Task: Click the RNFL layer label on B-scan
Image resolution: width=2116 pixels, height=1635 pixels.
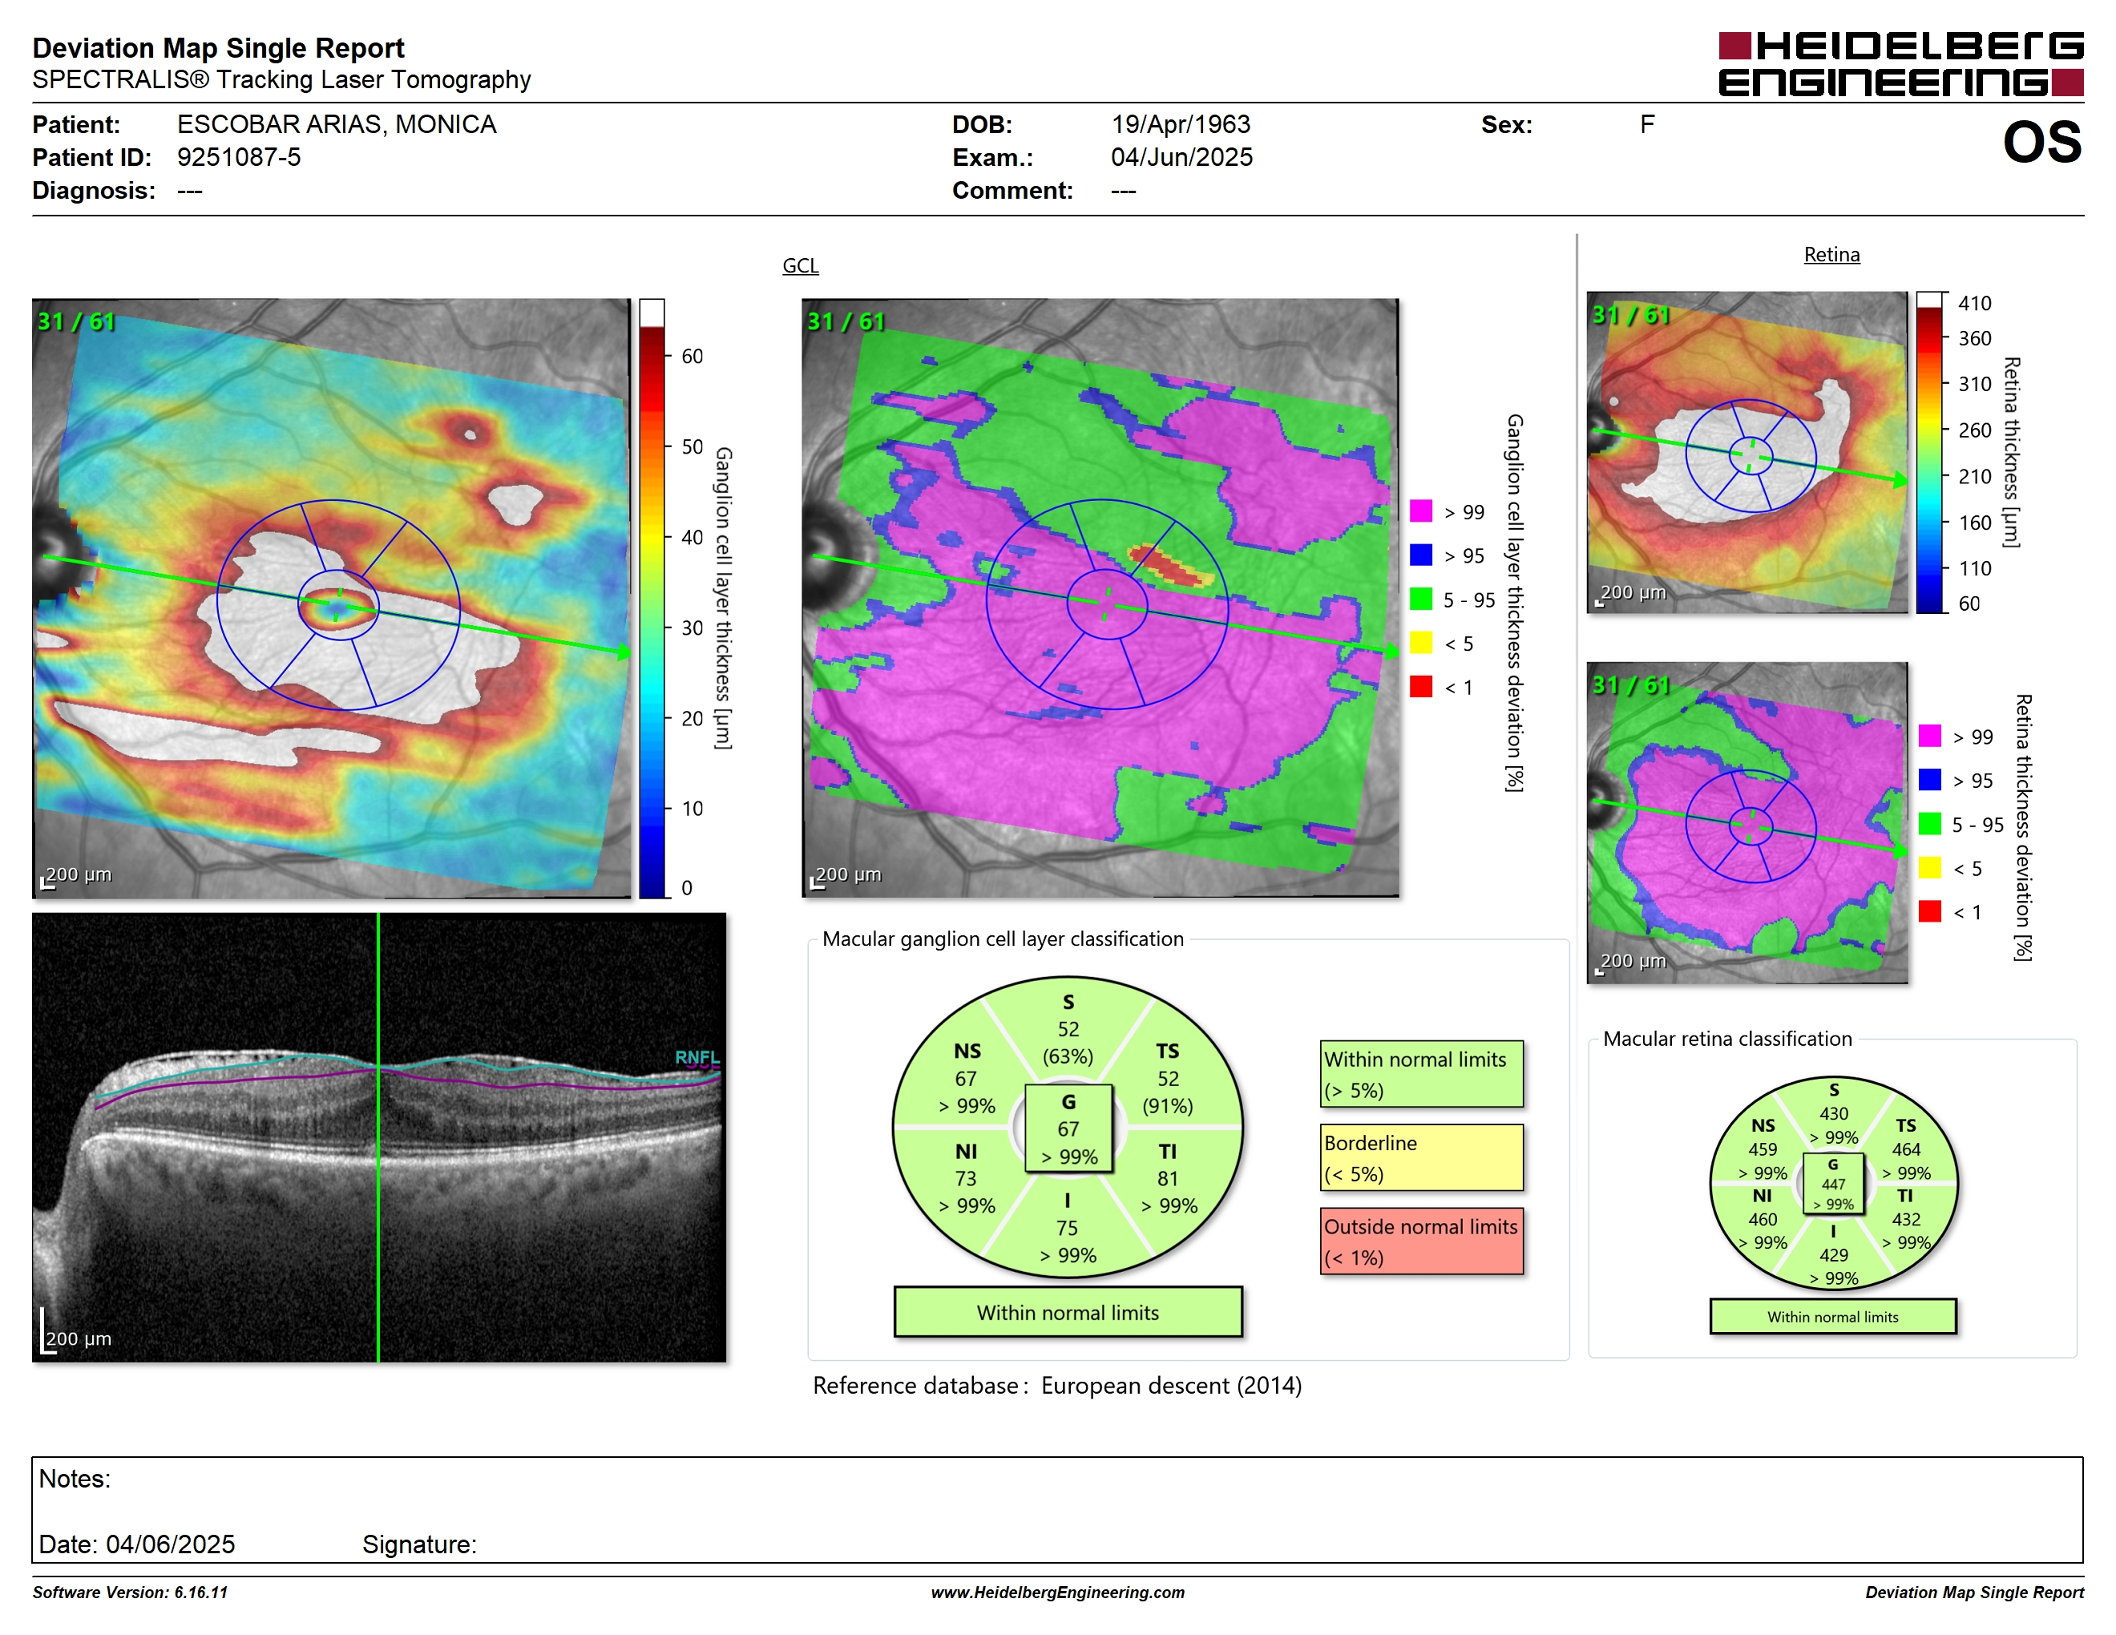Action: coord(697,1057)
